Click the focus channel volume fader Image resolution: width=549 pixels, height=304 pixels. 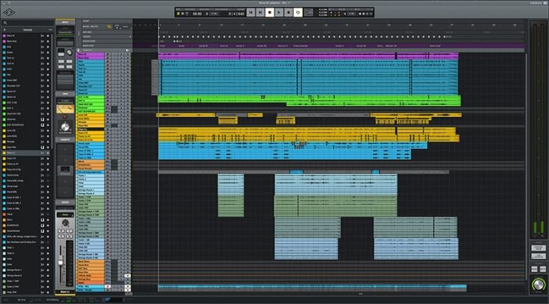coord(60,262)
